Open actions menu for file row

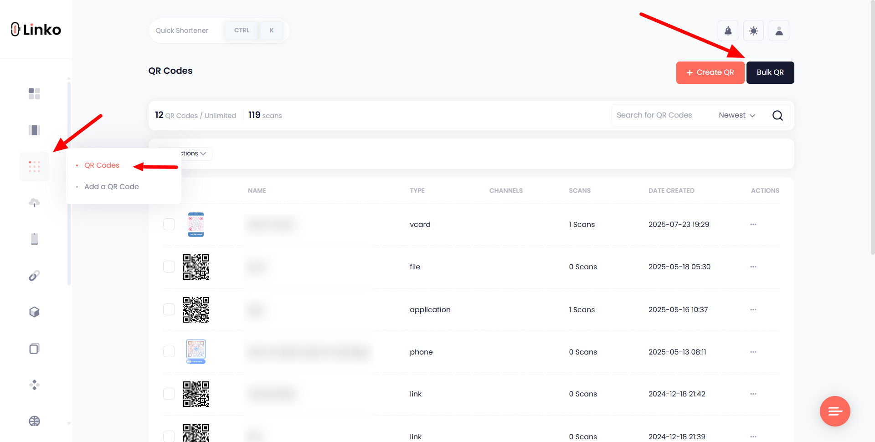pos(753,267)
